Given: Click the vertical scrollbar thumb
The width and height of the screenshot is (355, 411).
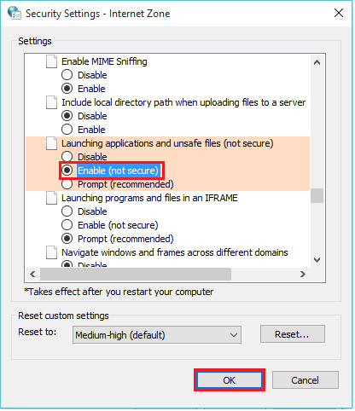Looking at the screenshot, I should tap(317, 196).
